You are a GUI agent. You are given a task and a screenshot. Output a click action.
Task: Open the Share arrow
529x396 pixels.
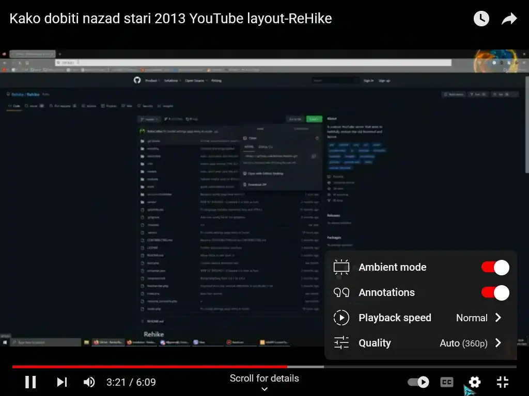pyautogui.click(x=509, y=19)
